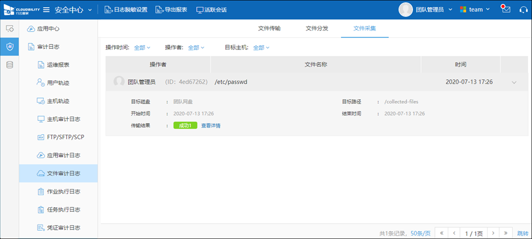Open the 操作者 全部 filter dropdown
The height and width of the screenshot is (239, 532).
[x=196, y=48]
